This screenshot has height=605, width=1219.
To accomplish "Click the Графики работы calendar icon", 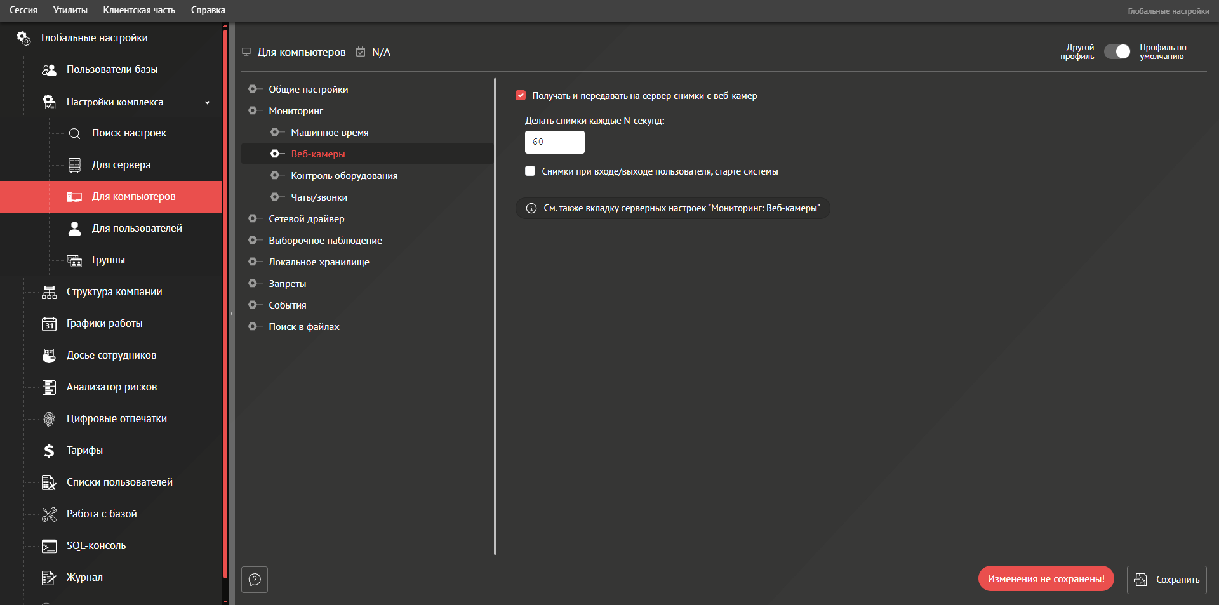I will pyautogui.click(x=49, y=324).
